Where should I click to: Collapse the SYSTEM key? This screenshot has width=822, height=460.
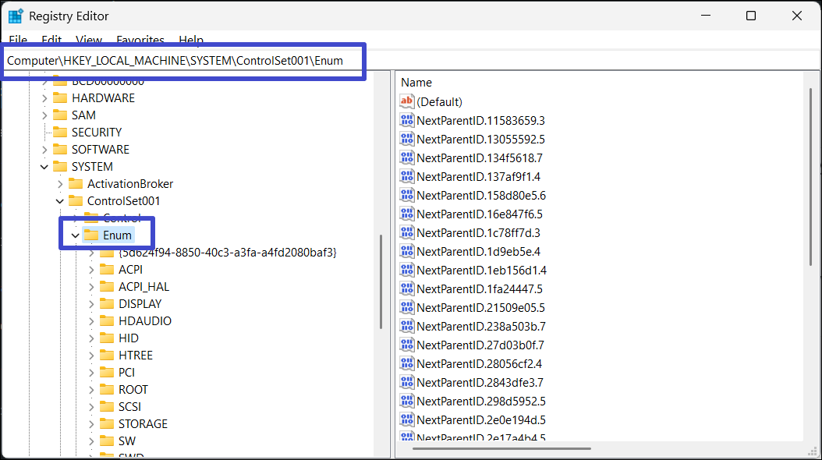tap(44, 167)
